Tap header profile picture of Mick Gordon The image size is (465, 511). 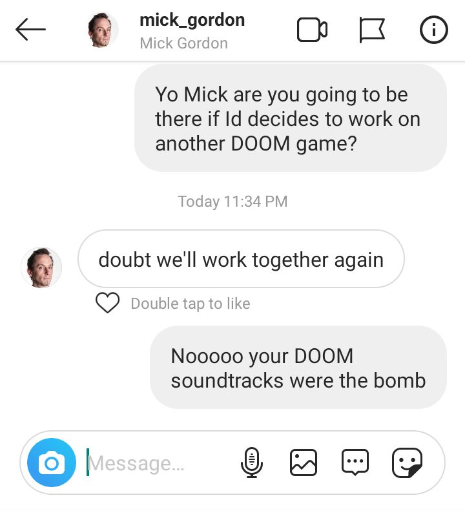click(103, 30)
